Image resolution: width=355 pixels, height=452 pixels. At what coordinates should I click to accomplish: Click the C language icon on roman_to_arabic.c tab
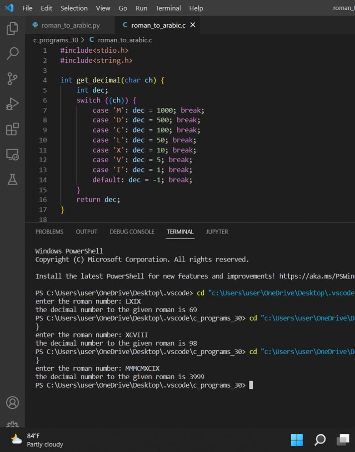point(124,24)
